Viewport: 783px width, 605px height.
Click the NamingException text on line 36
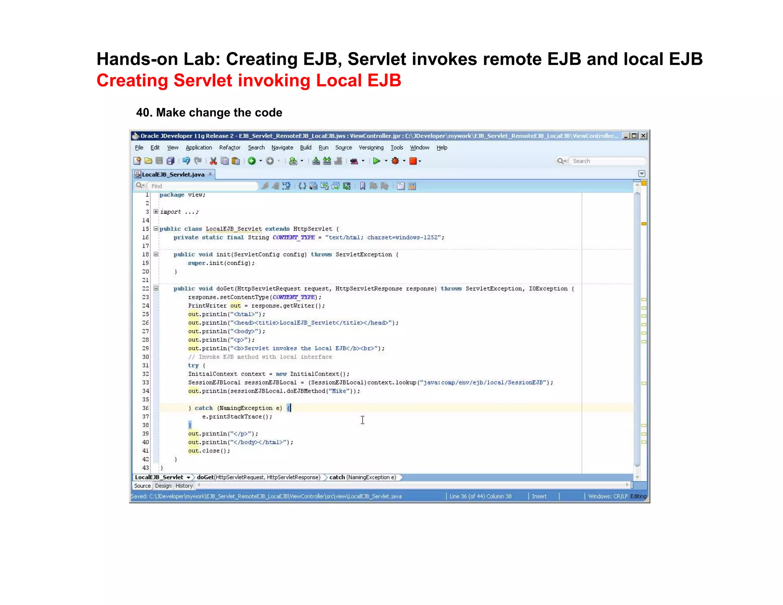coord(245,408)
